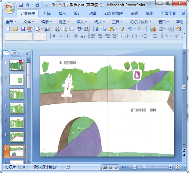Open the 工具 menu

(x=117, y=22)
